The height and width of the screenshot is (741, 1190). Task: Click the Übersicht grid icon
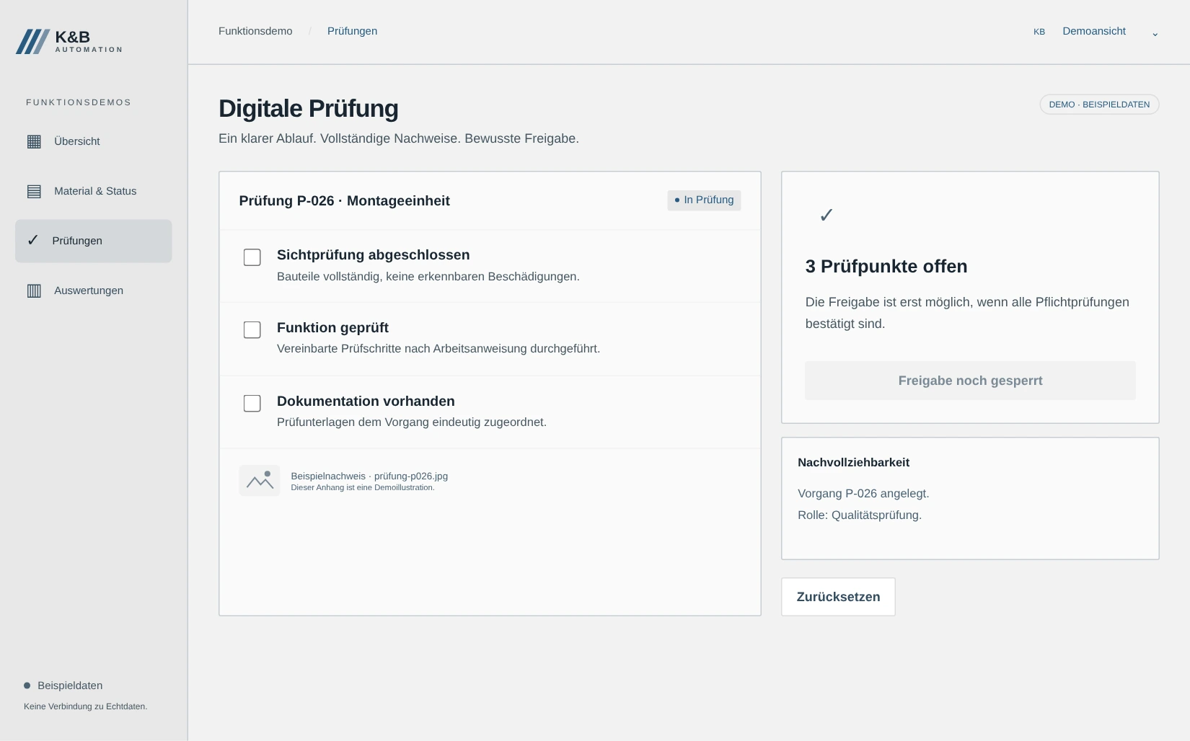click(x=34, y=141)
